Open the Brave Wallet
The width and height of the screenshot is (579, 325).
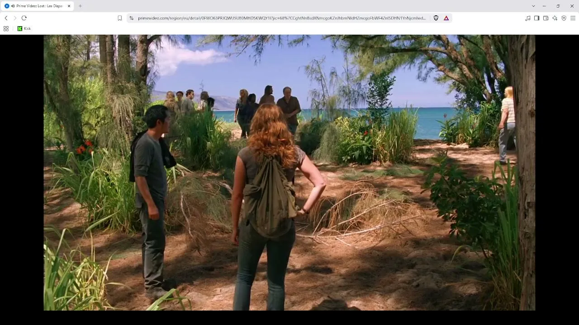(546, 18)
